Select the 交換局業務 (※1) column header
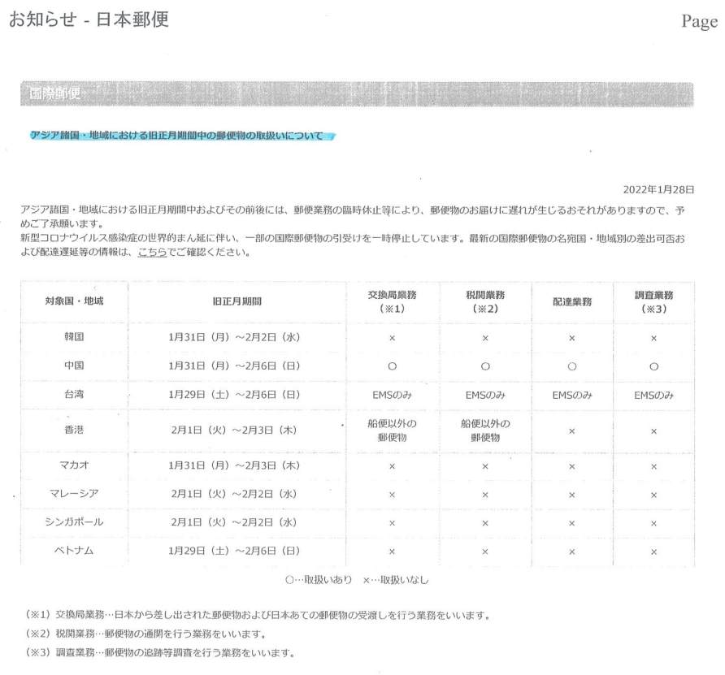Viewport: 725px width, 675px height. tap(392, 302)
